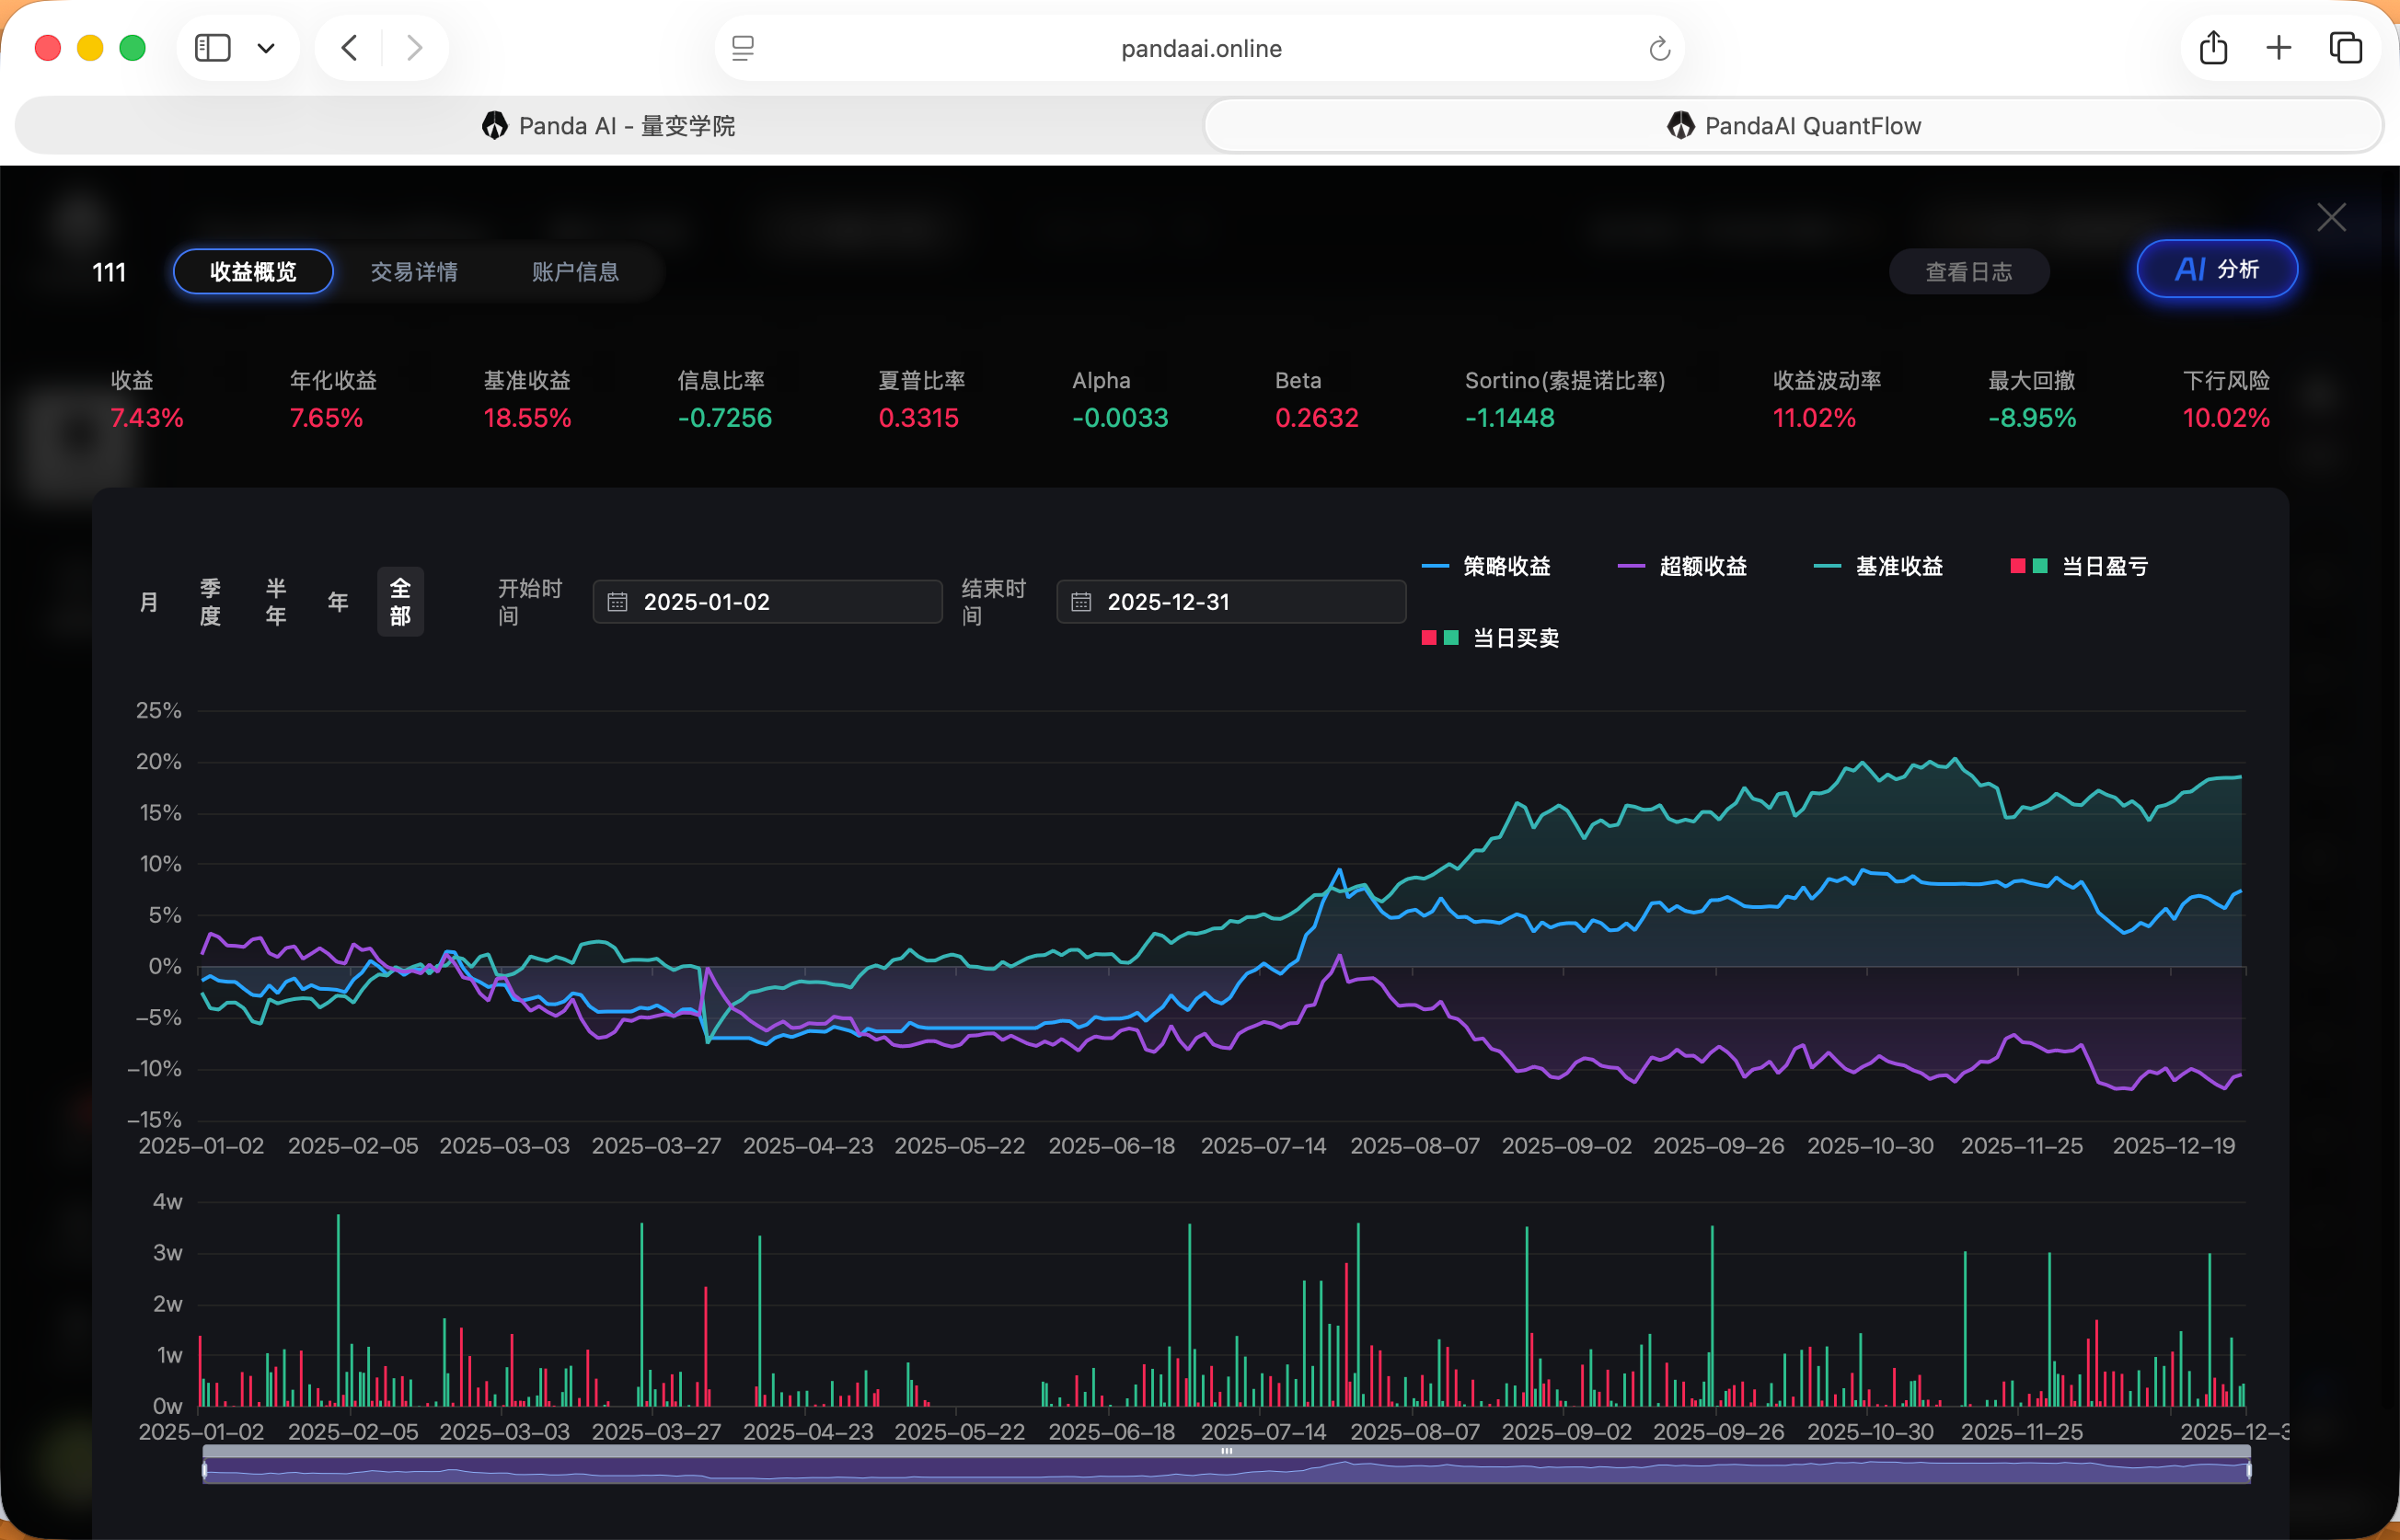Open the Safari share icon

2214,47
